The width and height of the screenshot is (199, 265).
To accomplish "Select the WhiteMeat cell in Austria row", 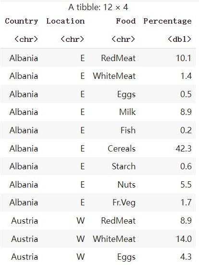I will (114, 239).
